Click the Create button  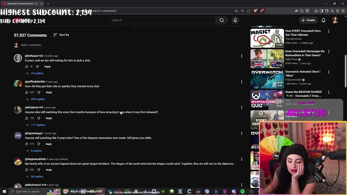coord(308,20)
